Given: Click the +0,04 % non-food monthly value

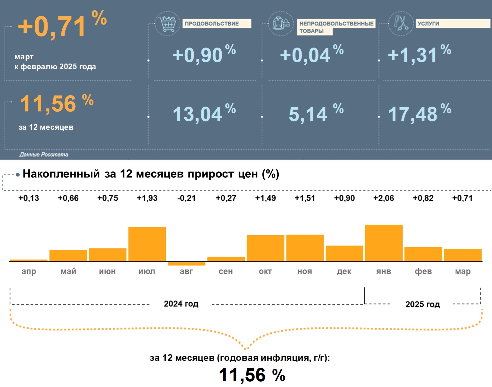Looking at the screenshot, I should pos(312,54).
